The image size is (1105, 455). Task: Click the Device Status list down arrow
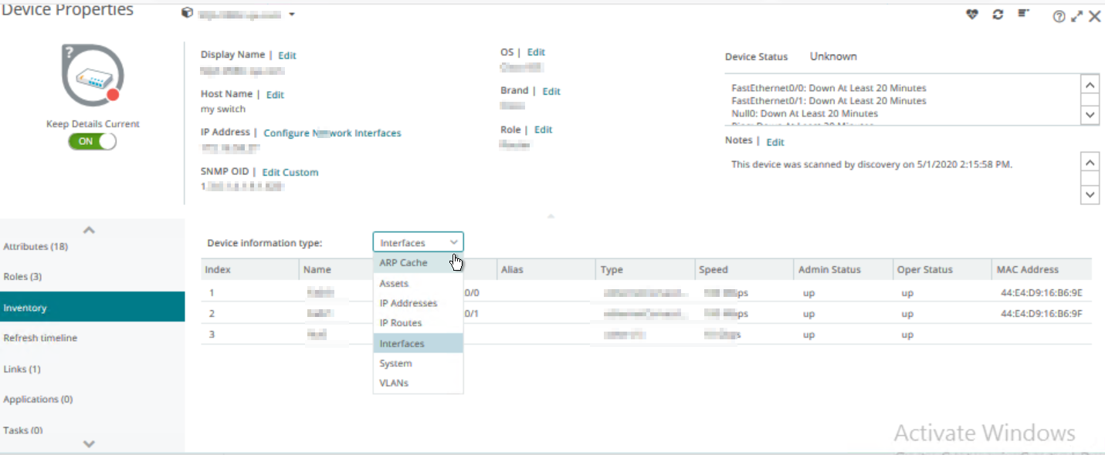tap(1090, 114)
